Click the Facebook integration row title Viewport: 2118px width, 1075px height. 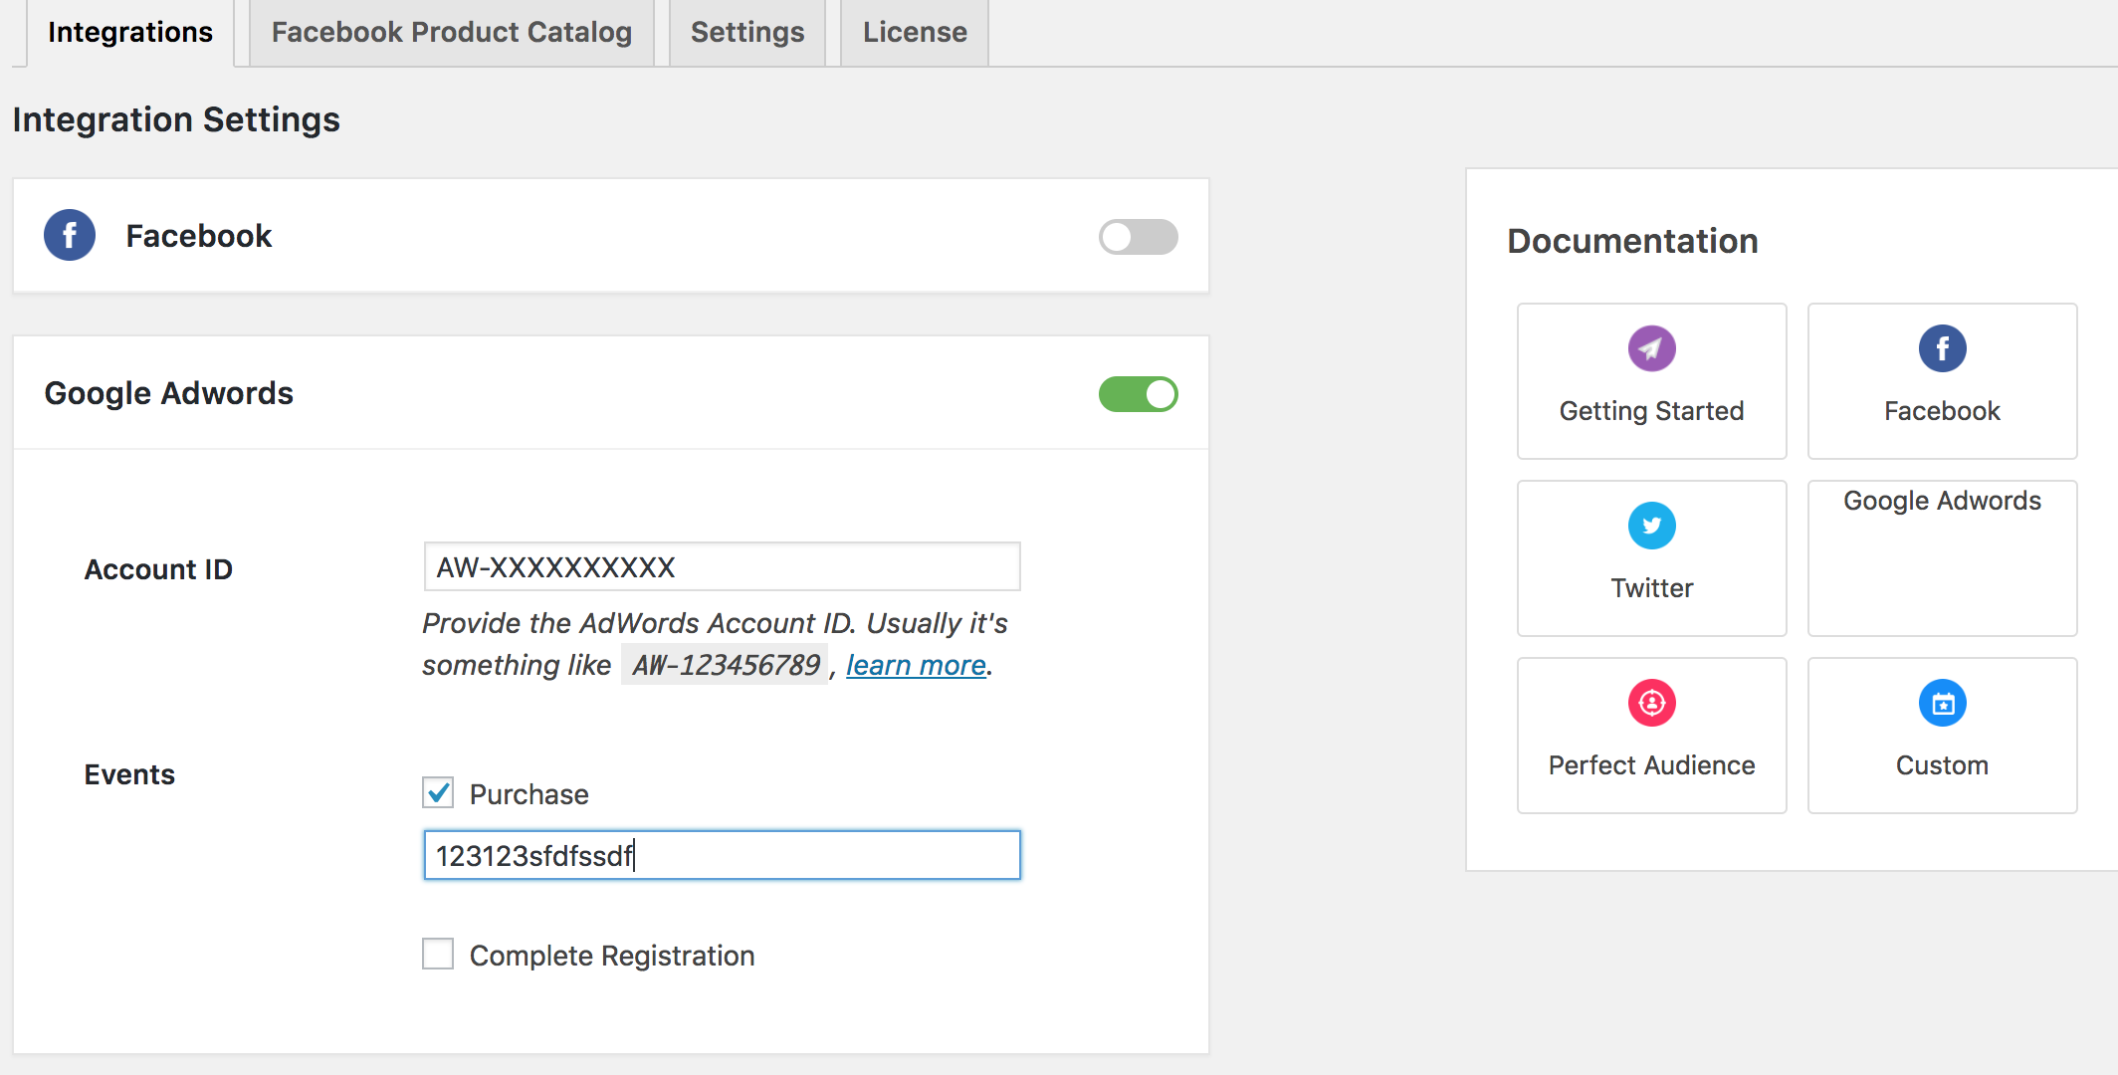[x=198, y=236]
